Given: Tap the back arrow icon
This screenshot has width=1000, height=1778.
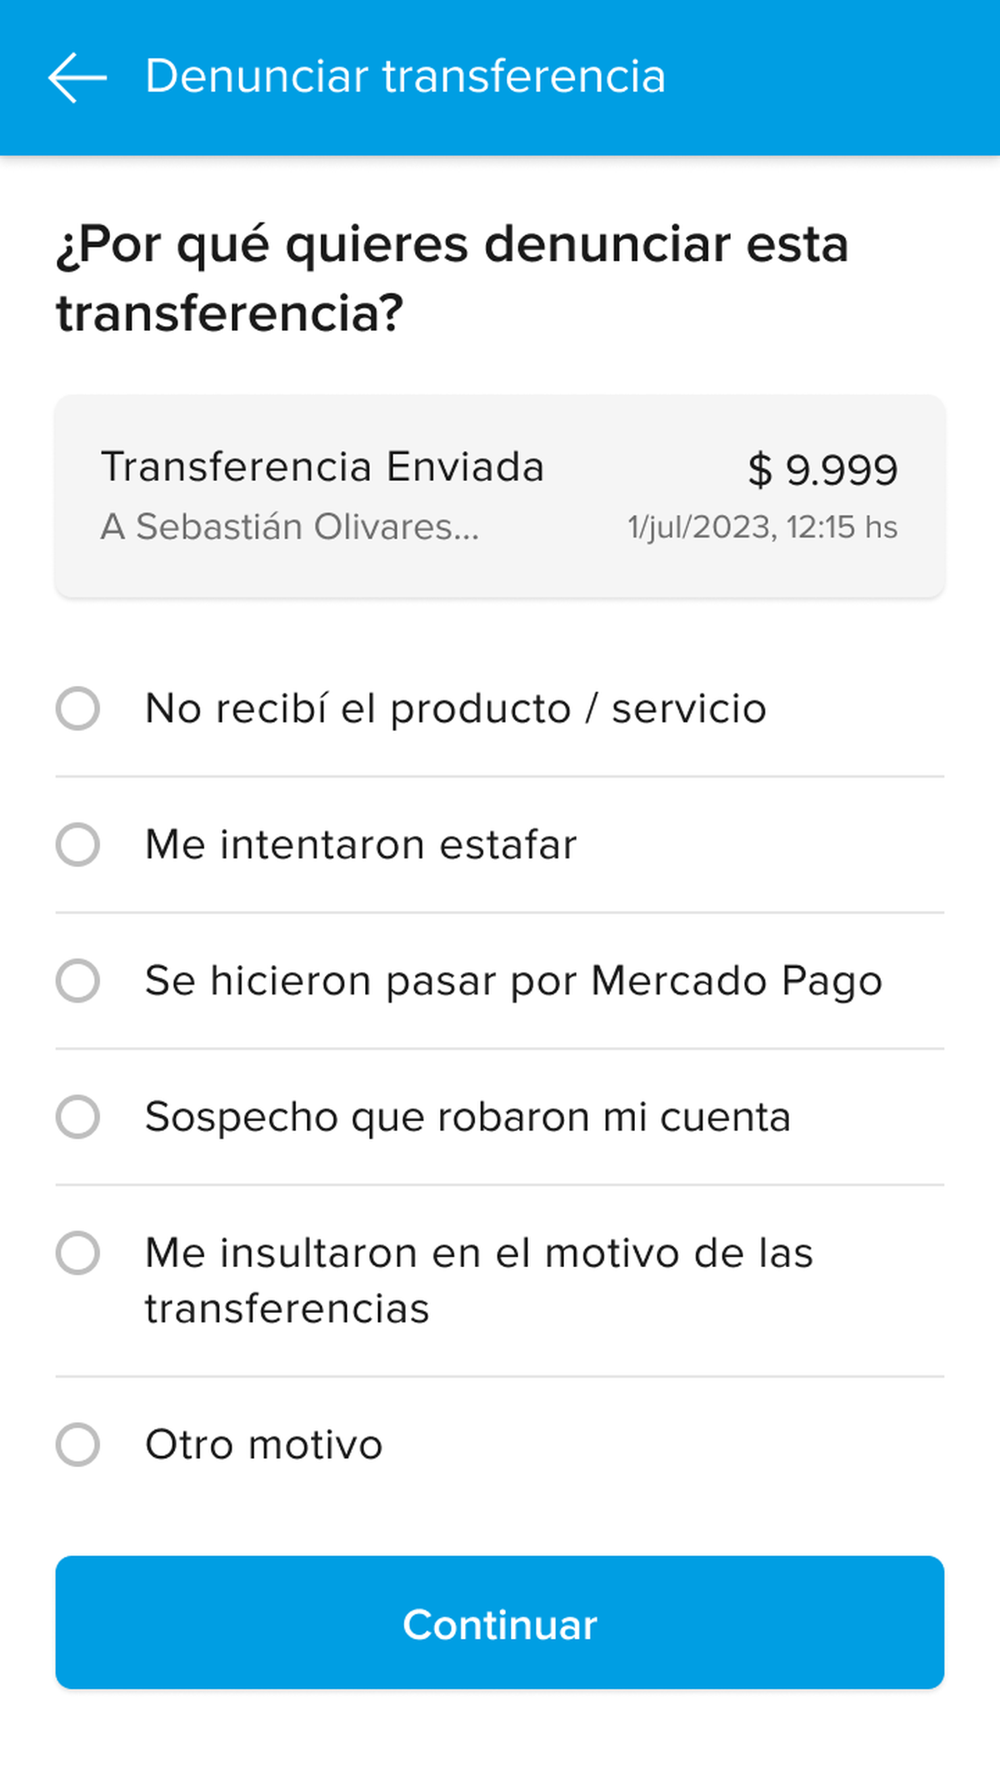Looking at the screenshot, I should click(x=77, y=78).
